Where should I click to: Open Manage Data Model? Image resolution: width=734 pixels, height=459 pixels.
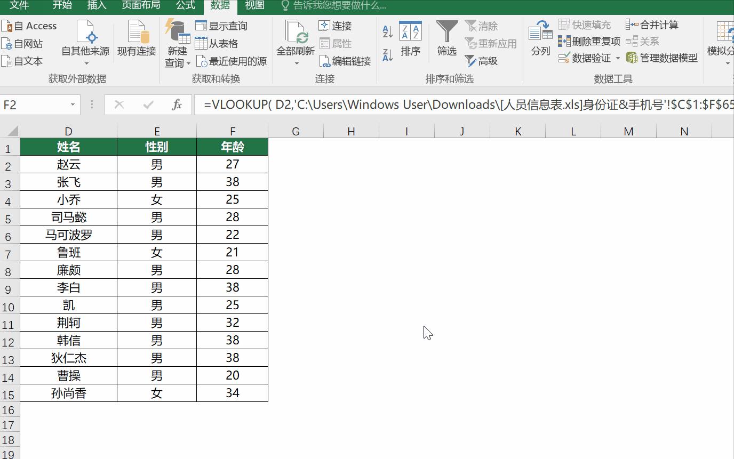(x=661, y=58)
